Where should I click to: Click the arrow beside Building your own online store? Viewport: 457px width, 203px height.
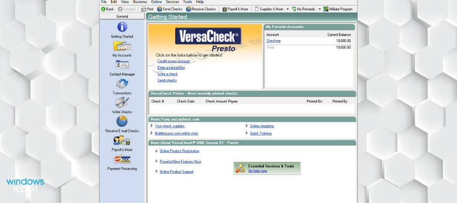point(152,133)
